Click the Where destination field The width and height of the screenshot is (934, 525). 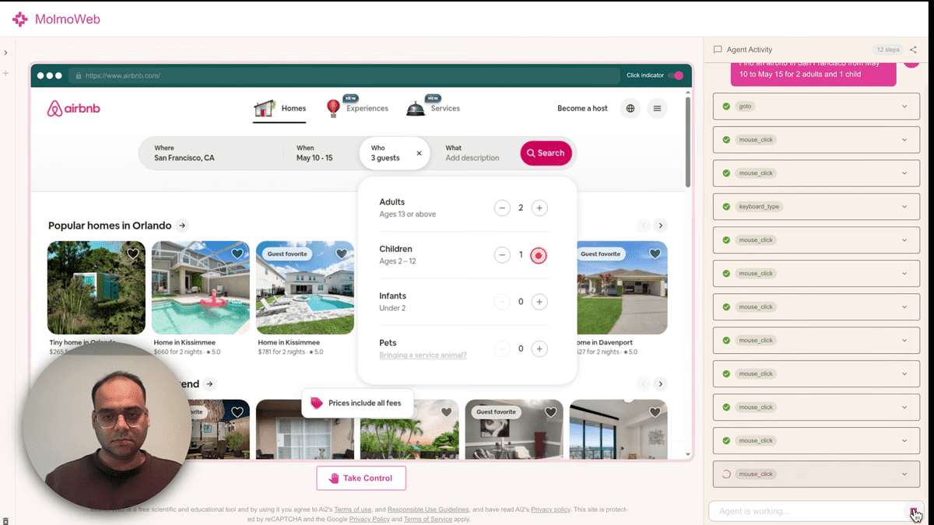pos(210,153)
